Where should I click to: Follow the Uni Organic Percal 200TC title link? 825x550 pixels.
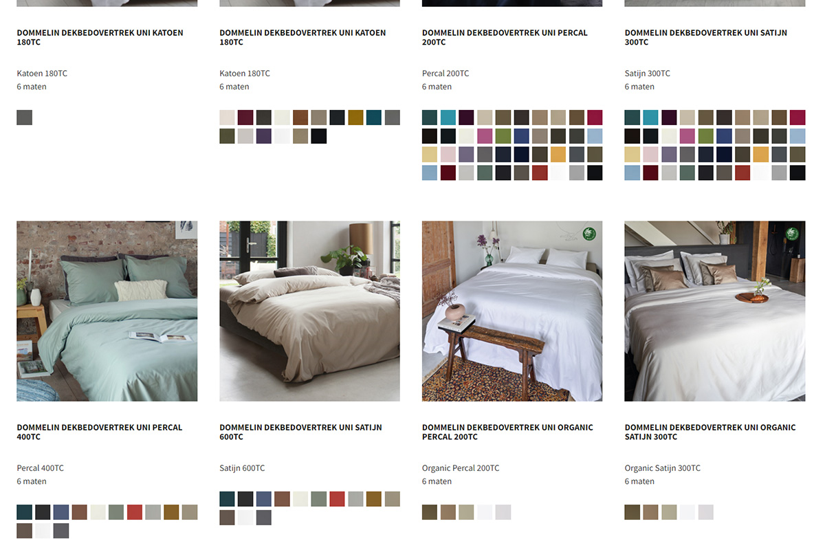(507, 432)
